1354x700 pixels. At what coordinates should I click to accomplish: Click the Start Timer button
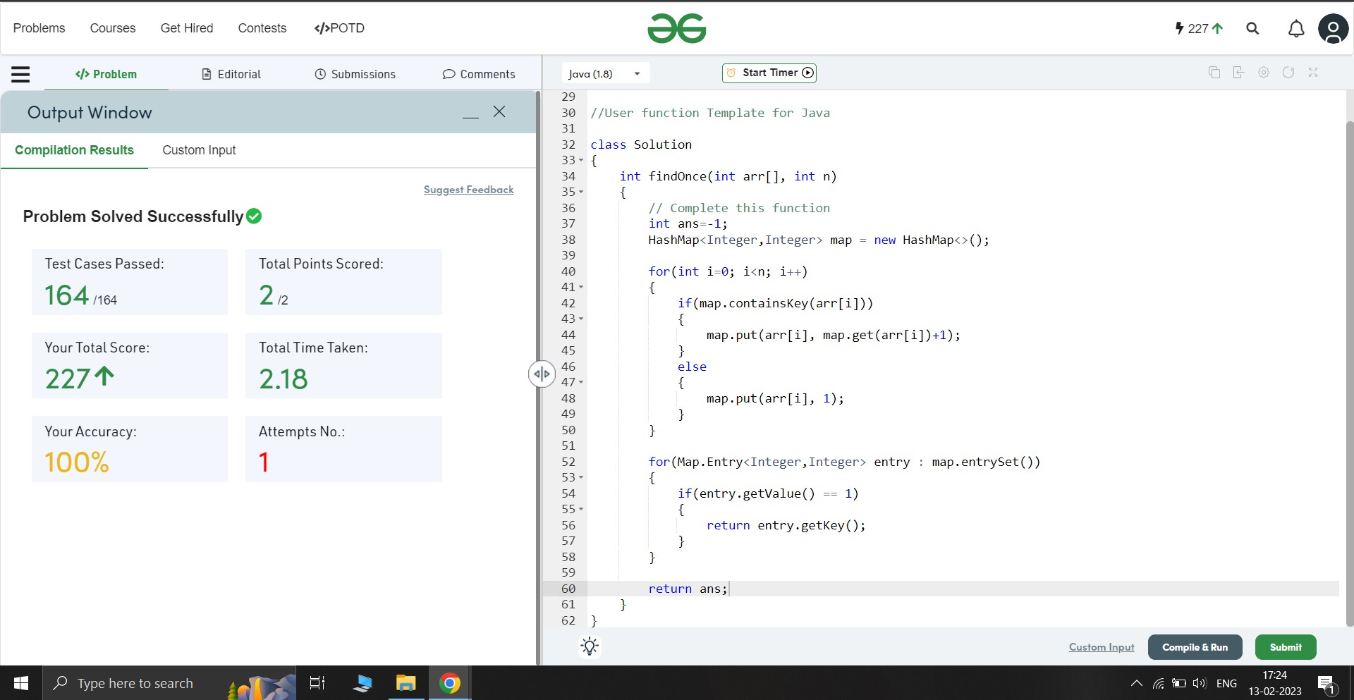[x=769, y=73]
